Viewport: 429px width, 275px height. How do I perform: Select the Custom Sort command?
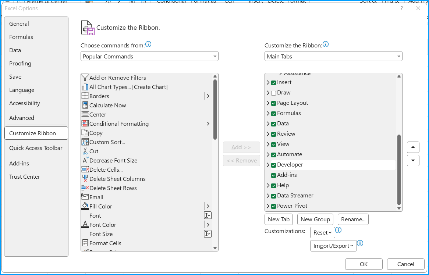tap(106, 142)
